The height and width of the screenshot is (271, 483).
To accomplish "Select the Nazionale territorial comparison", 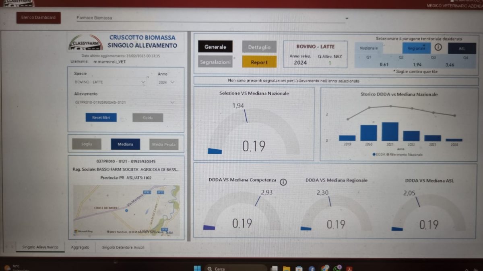I will point(369,48).
